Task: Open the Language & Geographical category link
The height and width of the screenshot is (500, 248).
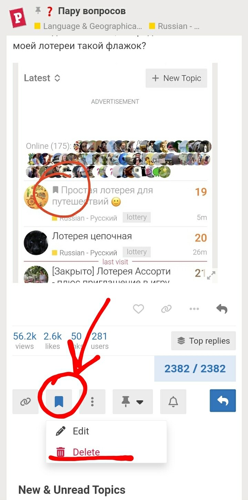Action: (88, 26)
